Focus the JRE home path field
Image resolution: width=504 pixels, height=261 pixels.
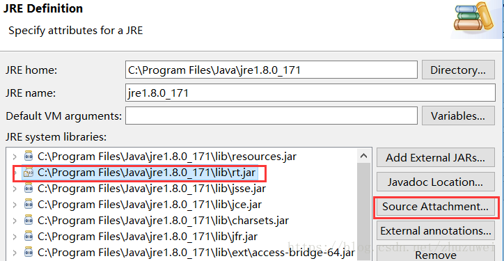(x=271, y=70)
